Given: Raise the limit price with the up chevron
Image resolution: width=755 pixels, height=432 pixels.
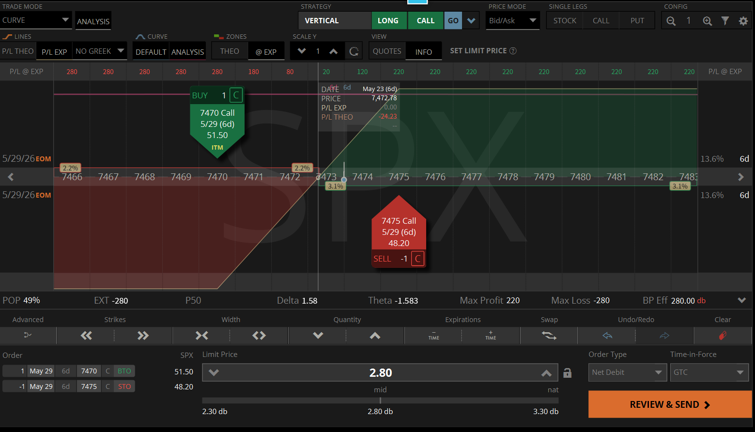Looking at the screenshot, I should pos(546,372).
